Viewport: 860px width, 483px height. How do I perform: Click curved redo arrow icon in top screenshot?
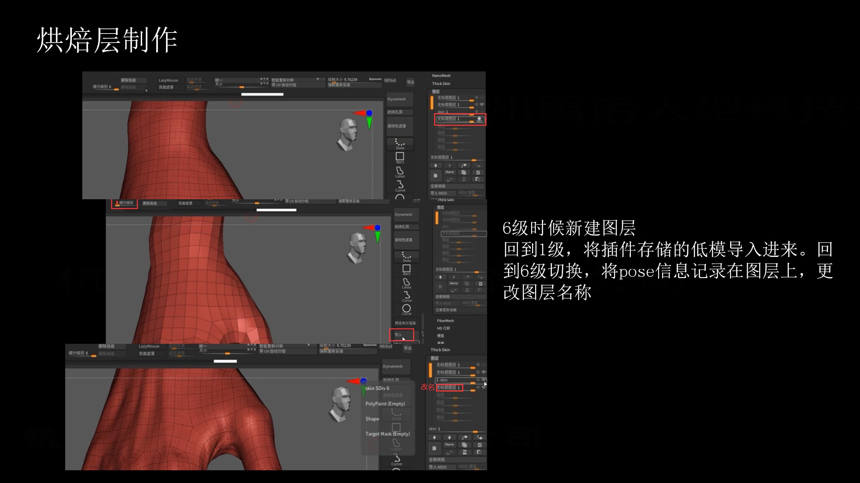(x=464, y=165)
